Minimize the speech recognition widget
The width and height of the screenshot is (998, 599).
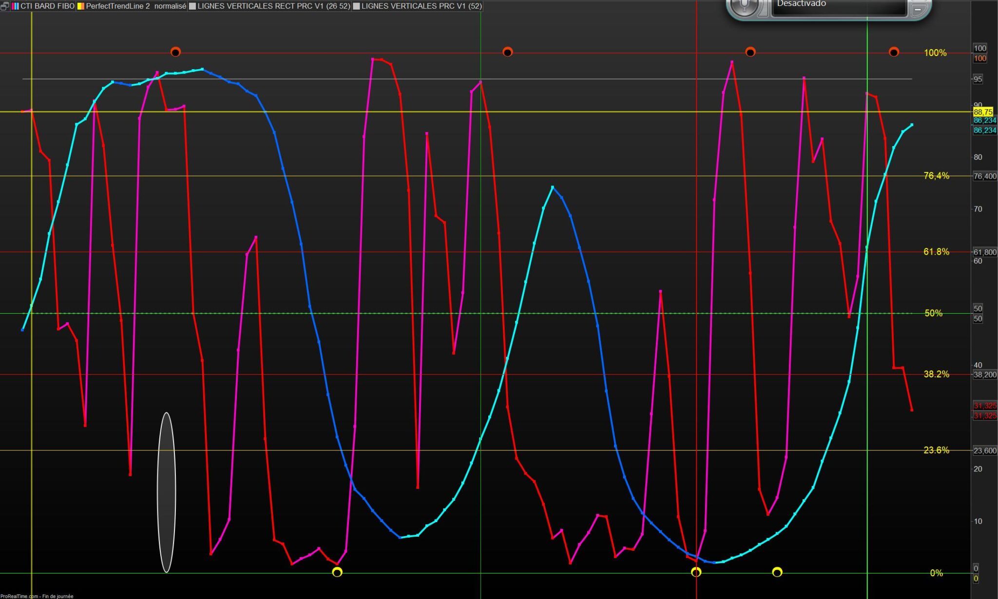click(918, 9)
